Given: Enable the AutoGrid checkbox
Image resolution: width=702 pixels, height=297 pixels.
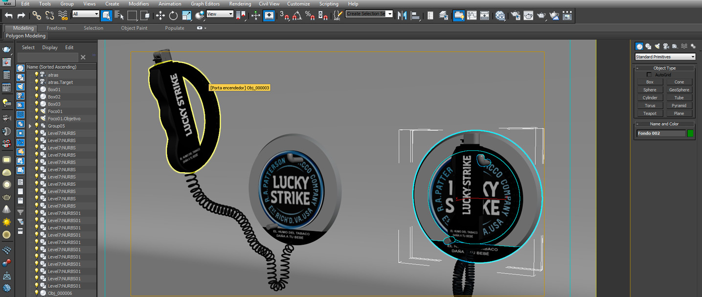Looking at the screenshot, I should [x=649, y=75].
